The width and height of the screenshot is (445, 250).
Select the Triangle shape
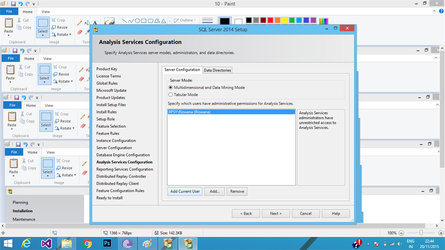tap(163, 21)
